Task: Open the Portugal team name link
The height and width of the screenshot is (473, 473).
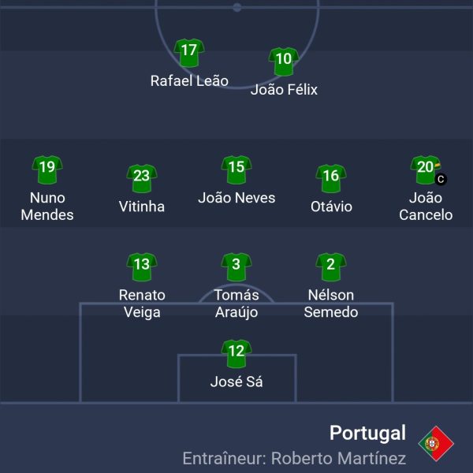Action: [x=367, y=433]
